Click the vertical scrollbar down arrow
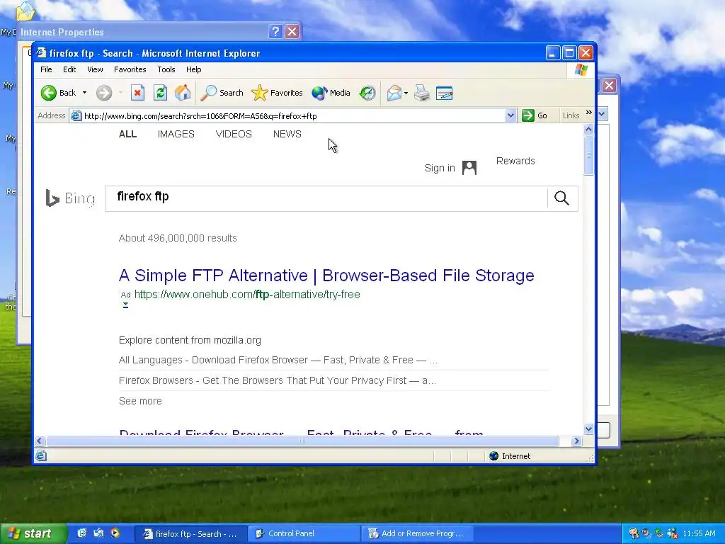The width and height of the screenshot is (725, 544). [x=588, y=429]
